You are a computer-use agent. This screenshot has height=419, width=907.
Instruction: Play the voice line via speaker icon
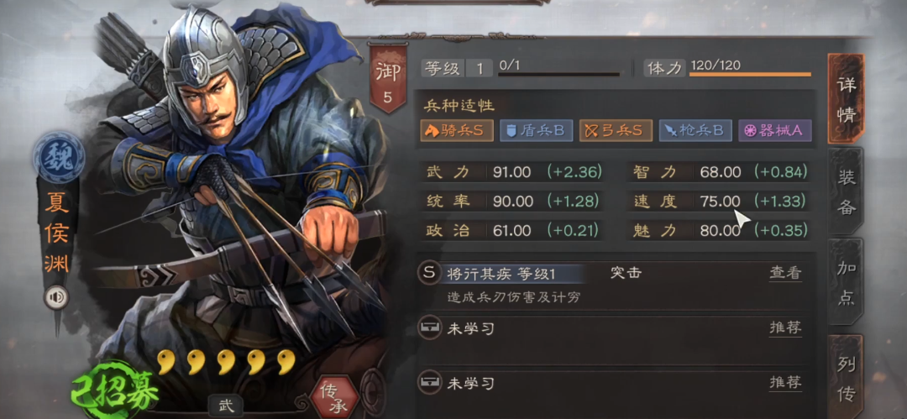click(57, 297)
